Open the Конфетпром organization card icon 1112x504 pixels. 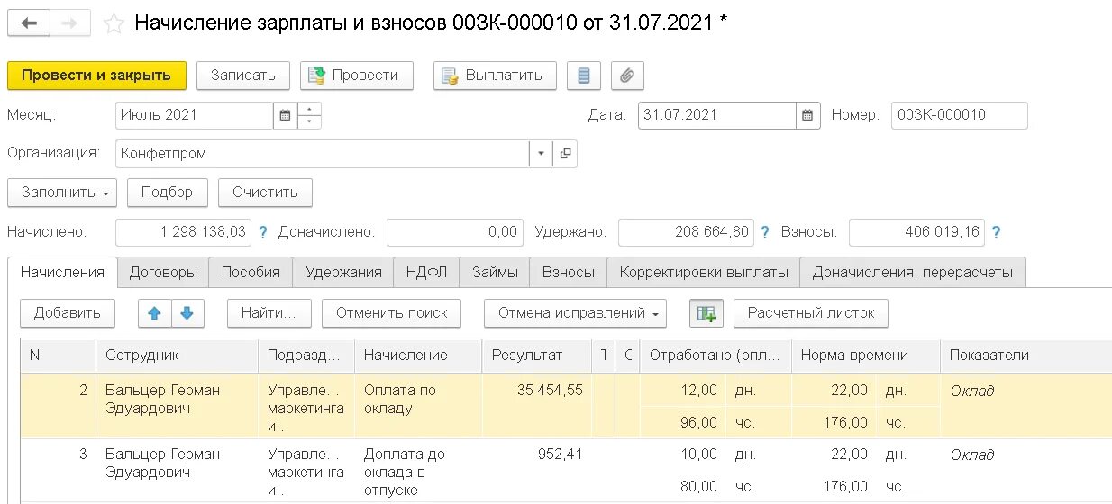pos(565,153)
